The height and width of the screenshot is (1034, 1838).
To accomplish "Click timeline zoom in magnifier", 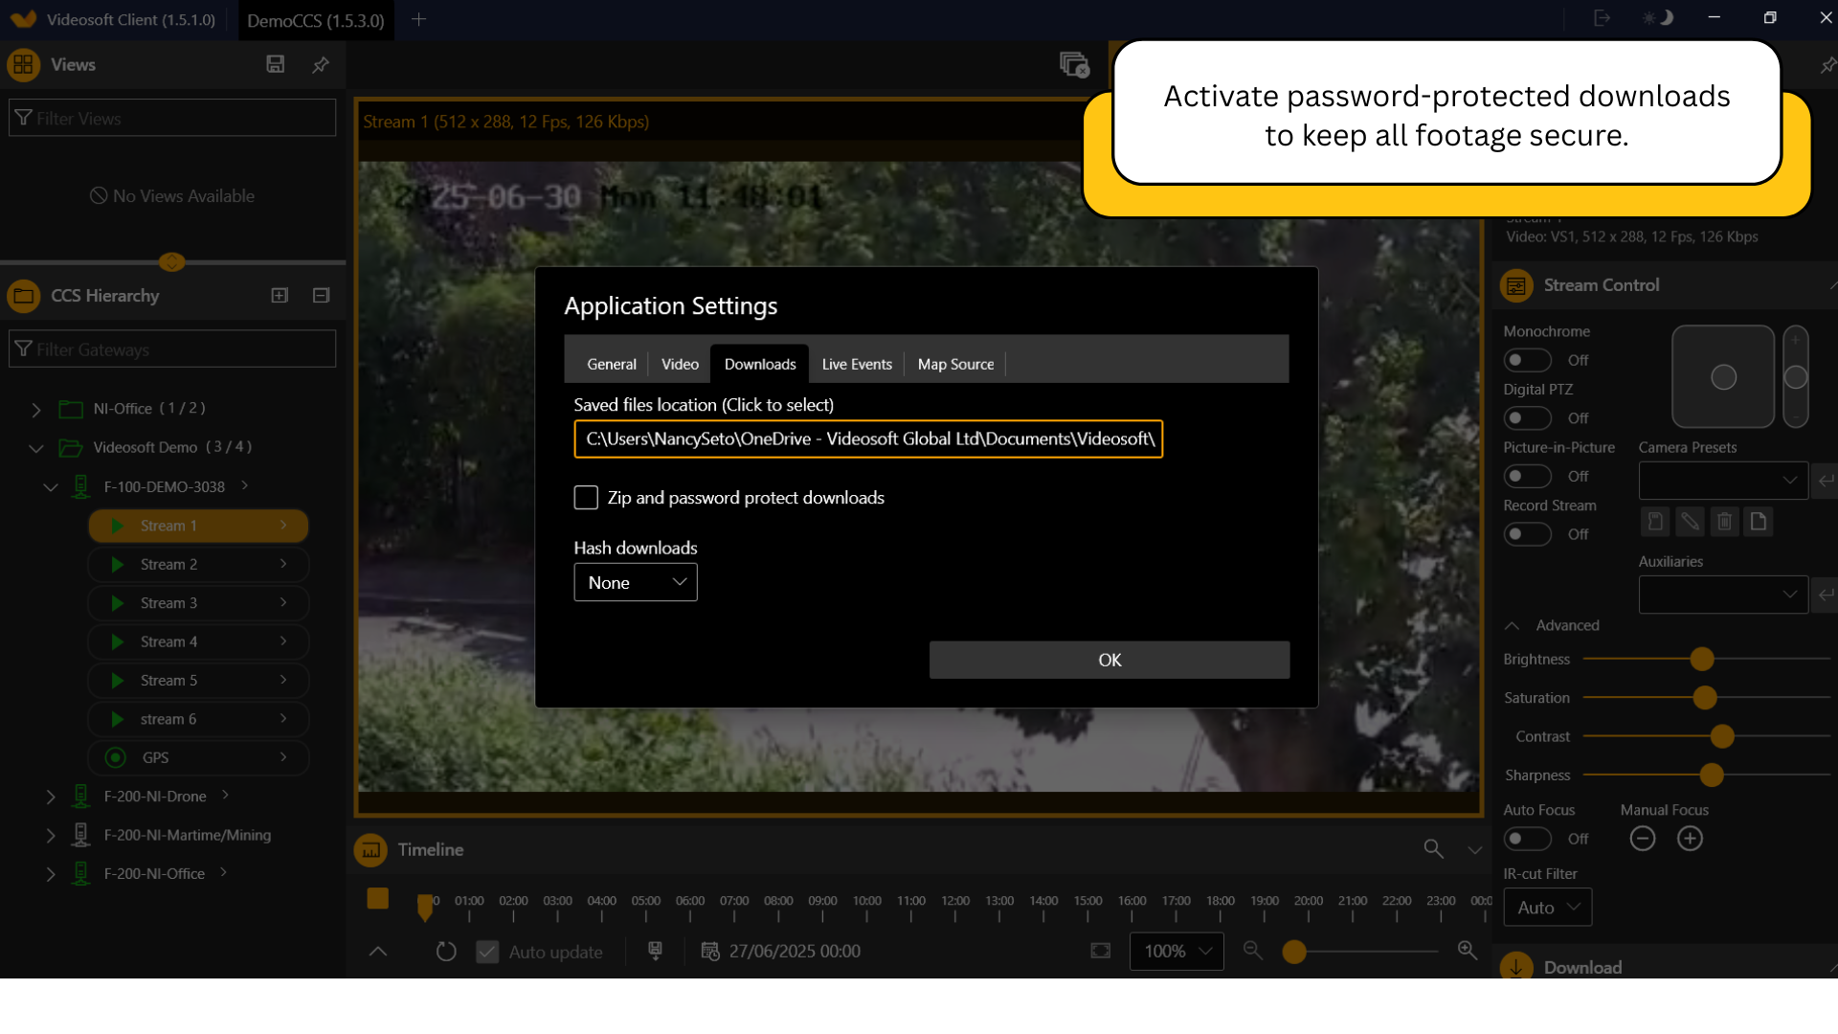I will point(1467,950).
